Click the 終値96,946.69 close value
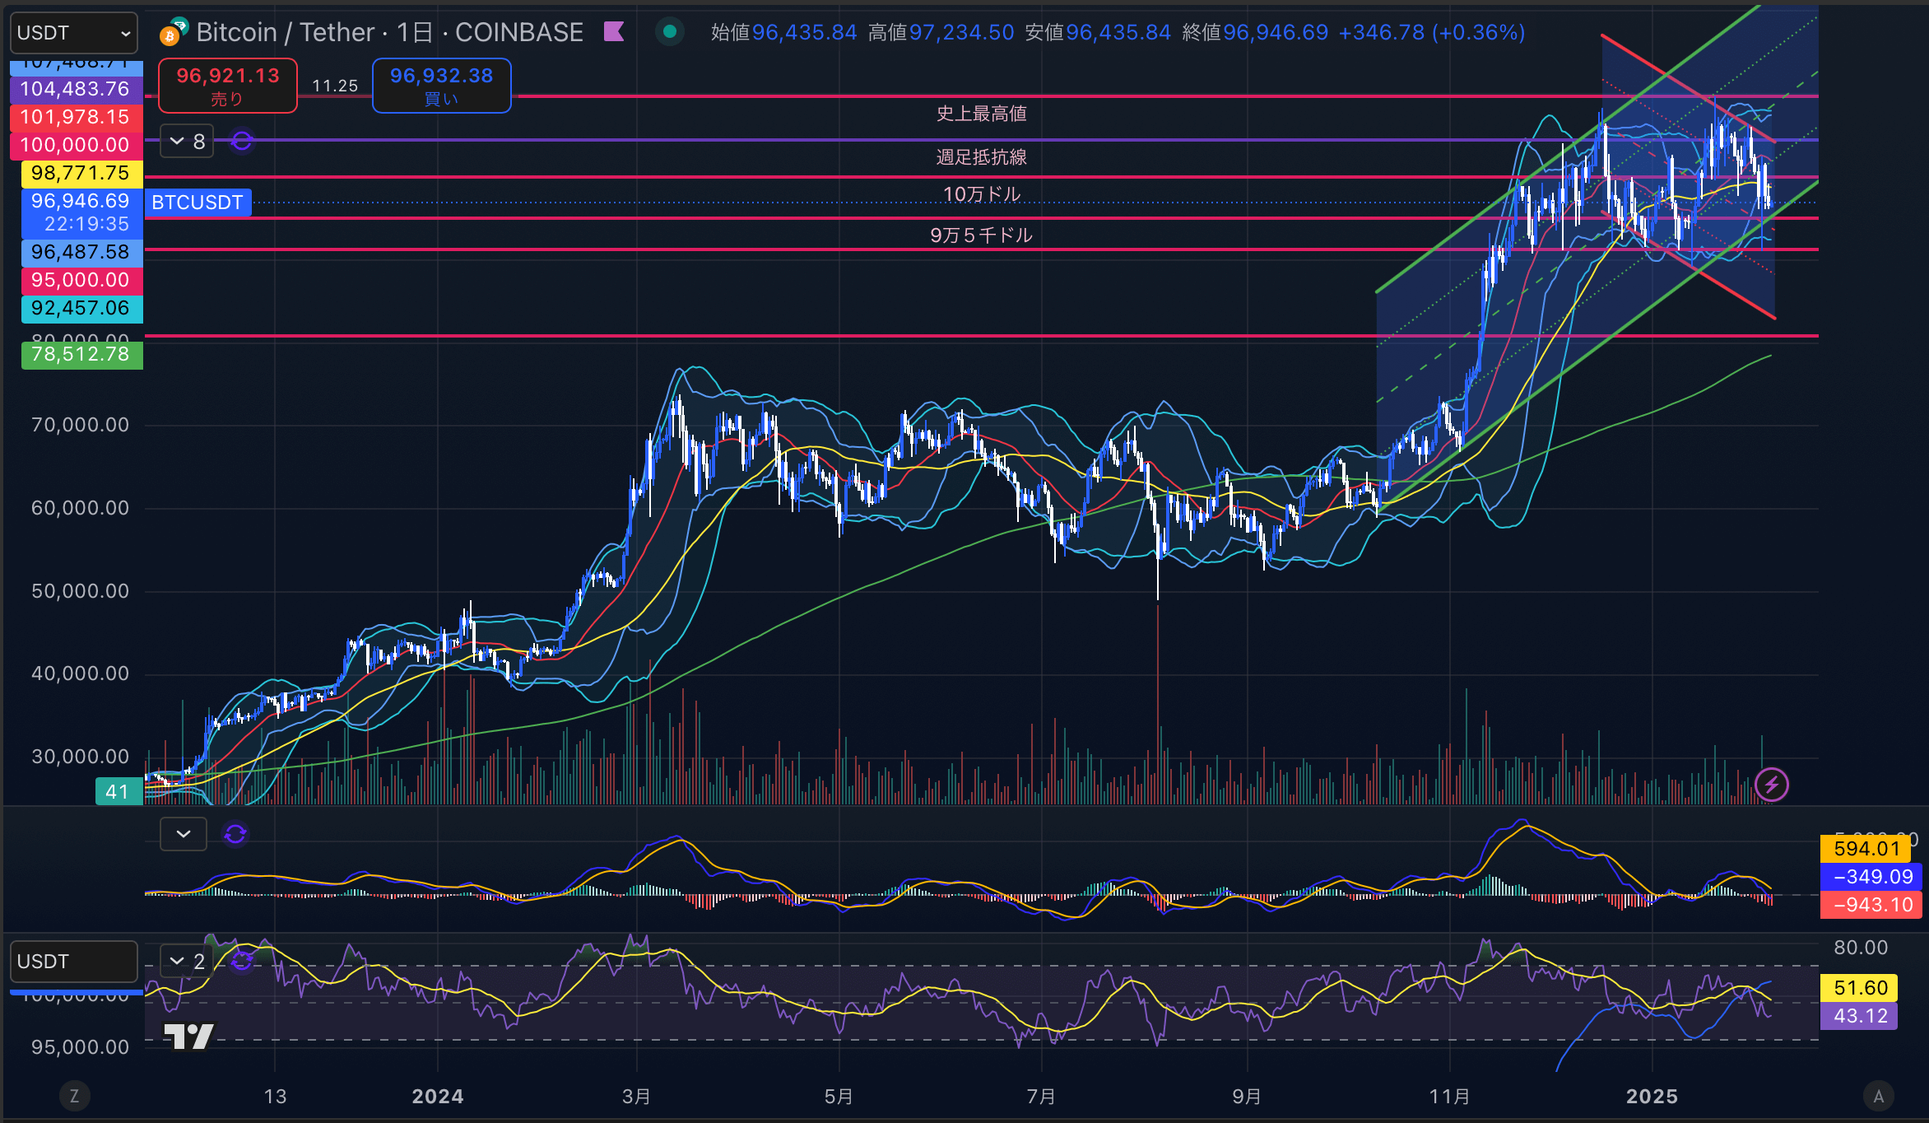This screenshot has width=1929, height=1123. click(x=1255, y=32)
